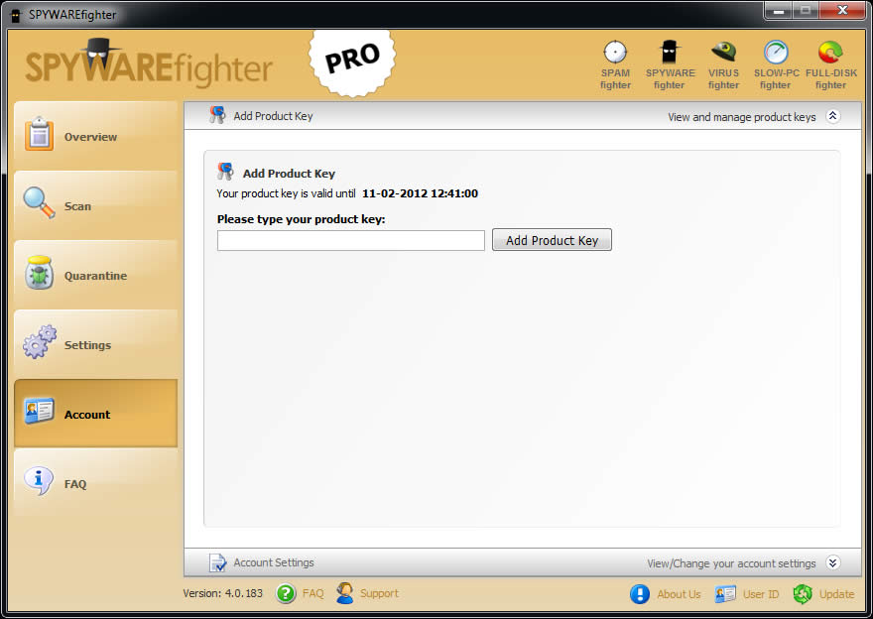This screenshot has width=873, height=619.
Task: Open the FAQ link in footer
Action: point(312,593)
